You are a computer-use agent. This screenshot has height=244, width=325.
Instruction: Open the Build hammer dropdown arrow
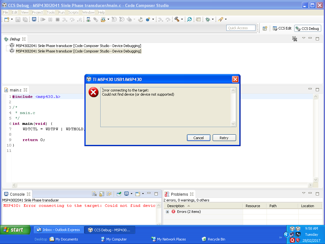pyautogui.click(x=182, y=19)
